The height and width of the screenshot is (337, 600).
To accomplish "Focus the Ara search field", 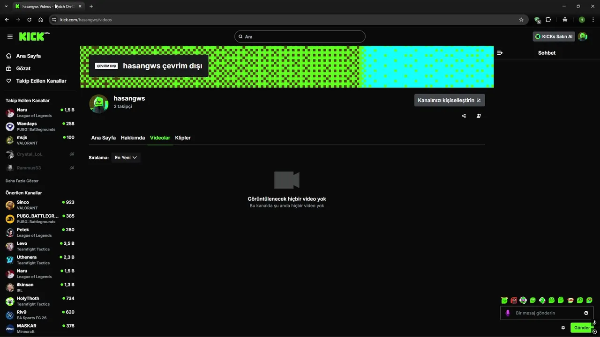I will click(x=300, y=37).
